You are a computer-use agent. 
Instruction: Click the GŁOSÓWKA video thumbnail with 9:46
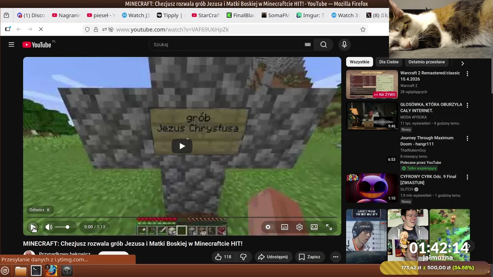tap(372, 116)
